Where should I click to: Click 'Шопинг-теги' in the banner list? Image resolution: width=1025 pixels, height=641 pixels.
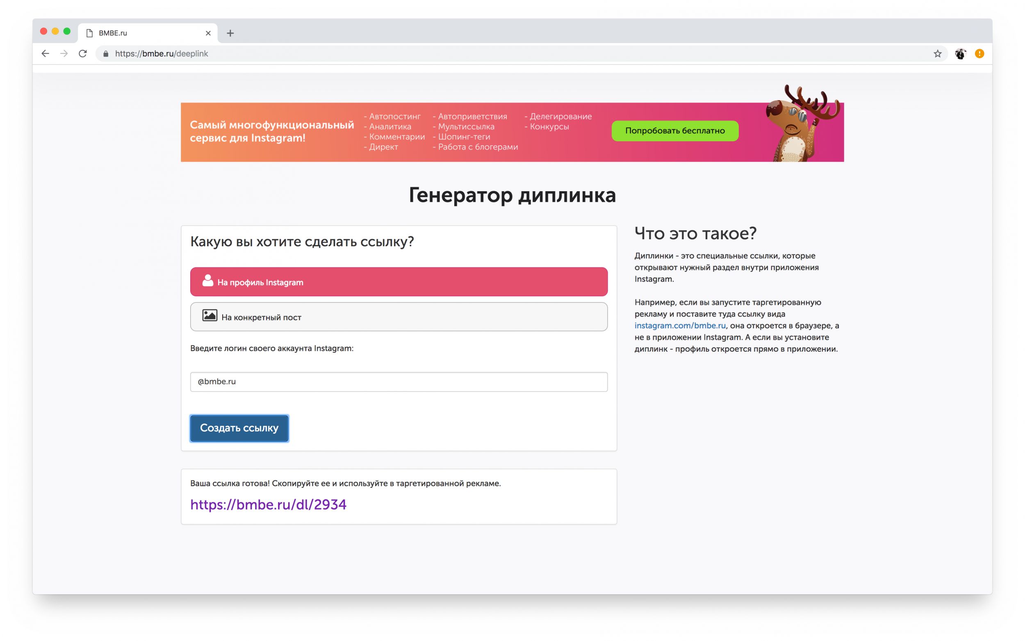tap(464, 137)
